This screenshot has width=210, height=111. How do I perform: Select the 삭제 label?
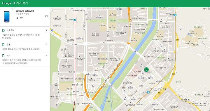[8, 56]
